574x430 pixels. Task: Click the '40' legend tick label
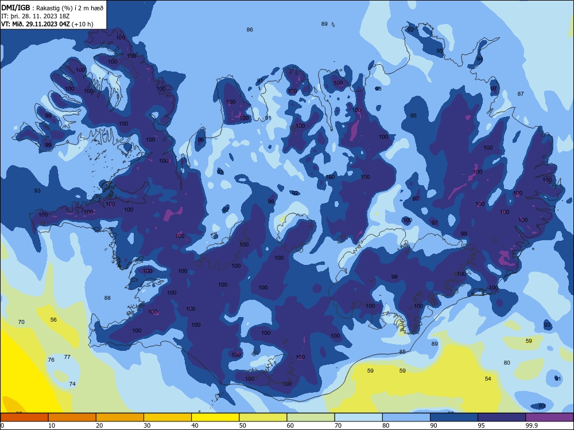point(195,425)
